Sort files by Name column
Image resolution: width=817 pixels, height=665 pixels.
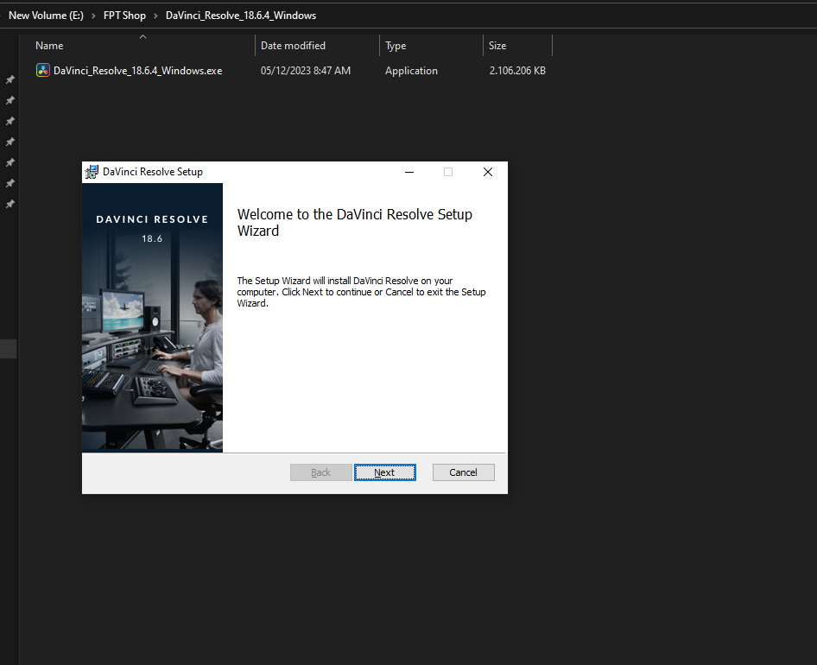[x=49, y=45]
